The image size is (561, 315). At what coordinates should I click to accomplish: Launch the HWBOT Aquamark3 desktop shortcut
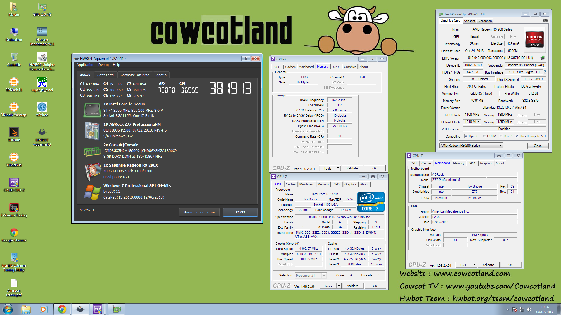point(42,137)
